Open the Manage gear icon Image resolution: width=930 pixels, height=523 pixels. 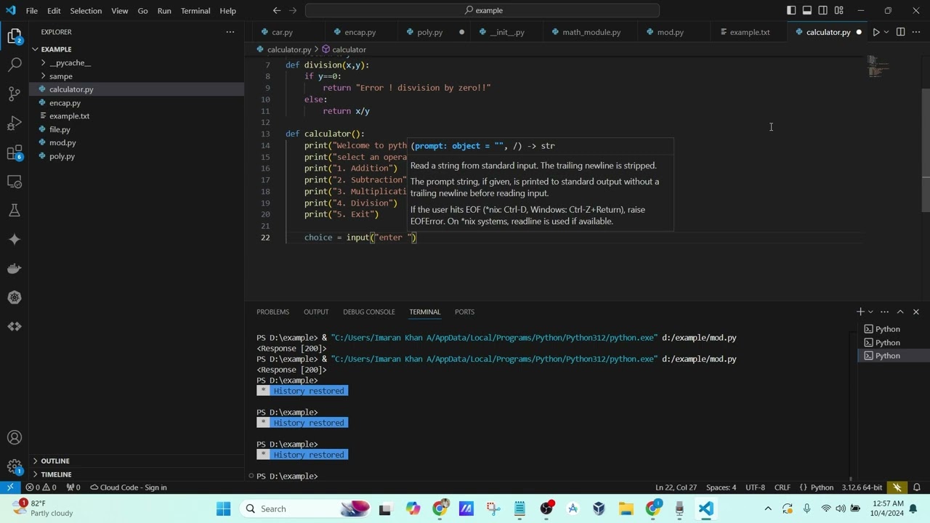pyautogui.click(x=15, y=466)
